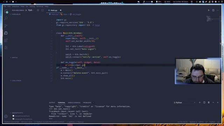Image resolution: width=224 pixels, height=126 pixels.
Task: Select the Main.py editor tab
Action: (54, 10)
